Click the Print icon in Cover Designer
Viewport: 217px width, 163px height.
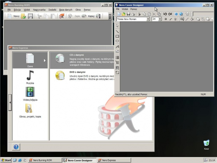pyautogui.click(x=133, y=14)
